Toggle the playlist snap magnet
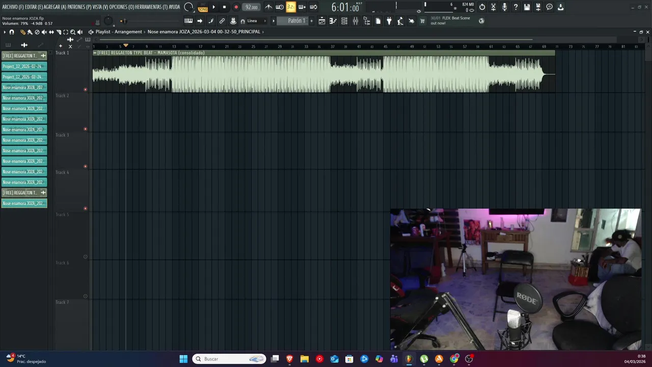This screenshot has width=652, height=367. pyautogui.click(x=12, y=32)
